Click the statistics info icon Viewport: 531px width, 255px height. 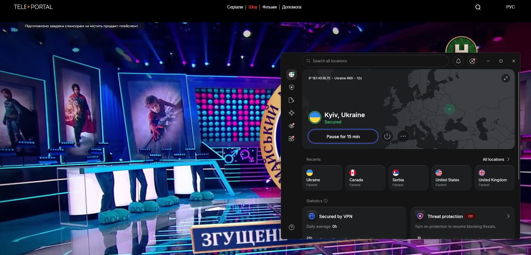coord(326,201)
